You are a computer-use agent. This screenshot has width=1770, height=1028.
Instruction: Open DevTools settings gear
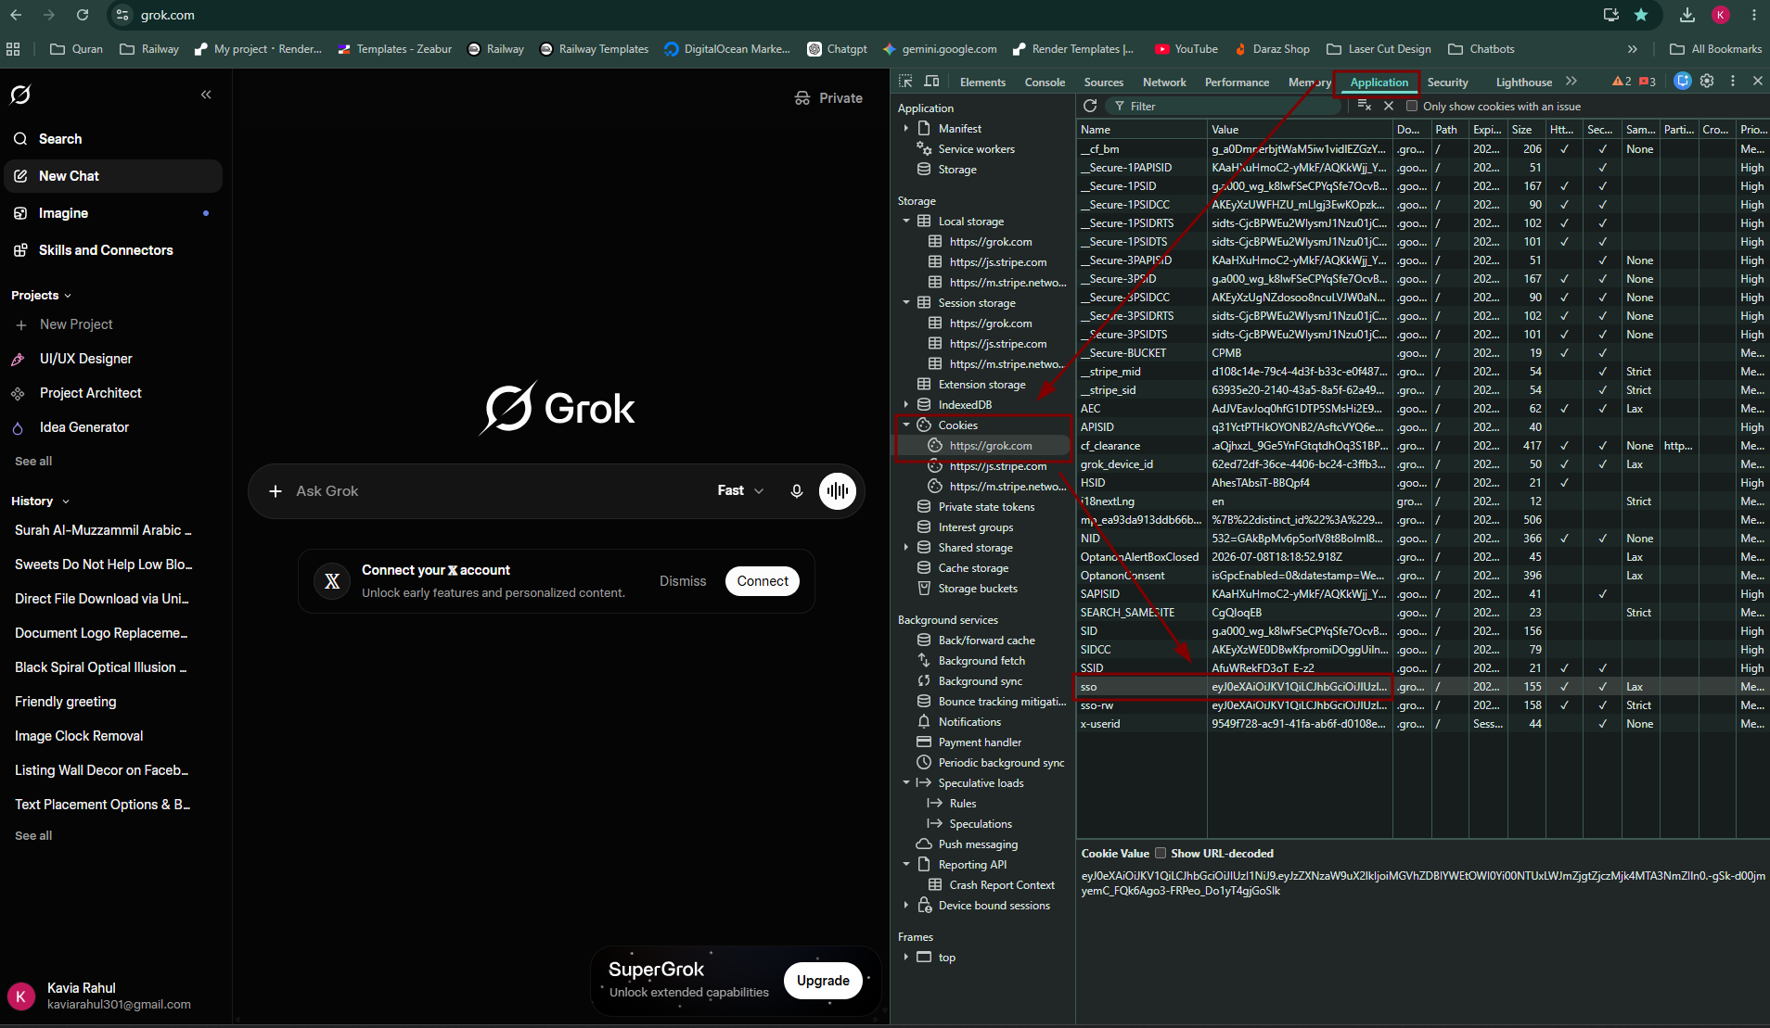[1707, 82]
